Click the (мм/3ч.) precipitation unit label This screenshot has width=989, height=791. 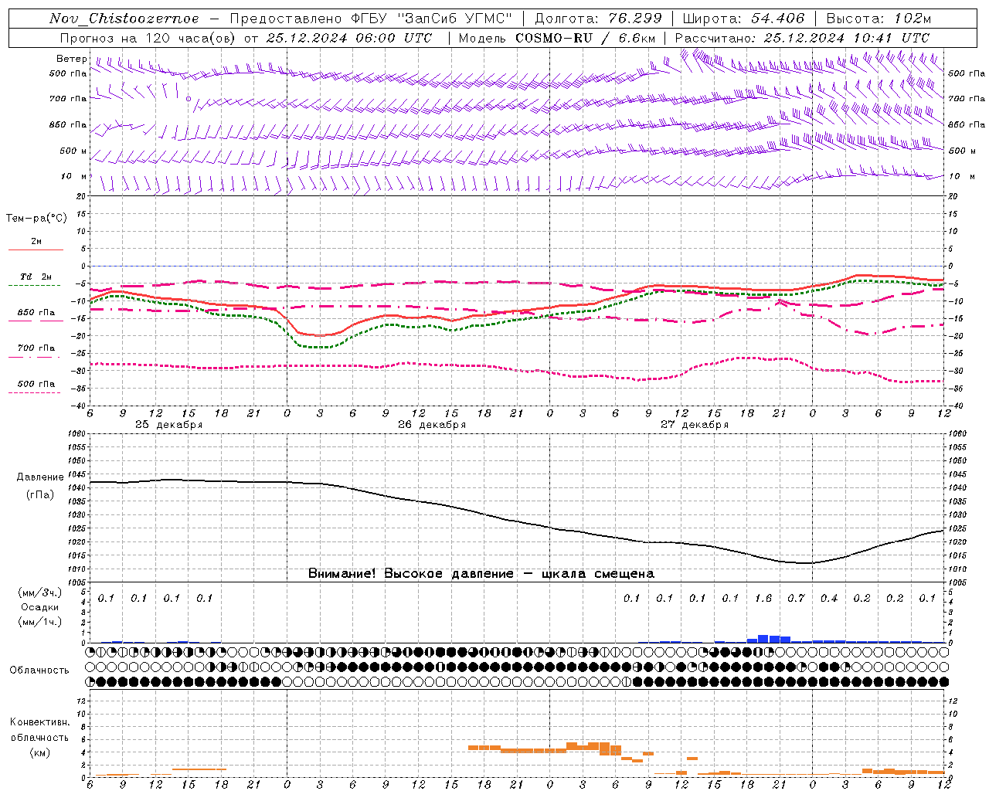[40, 592]
